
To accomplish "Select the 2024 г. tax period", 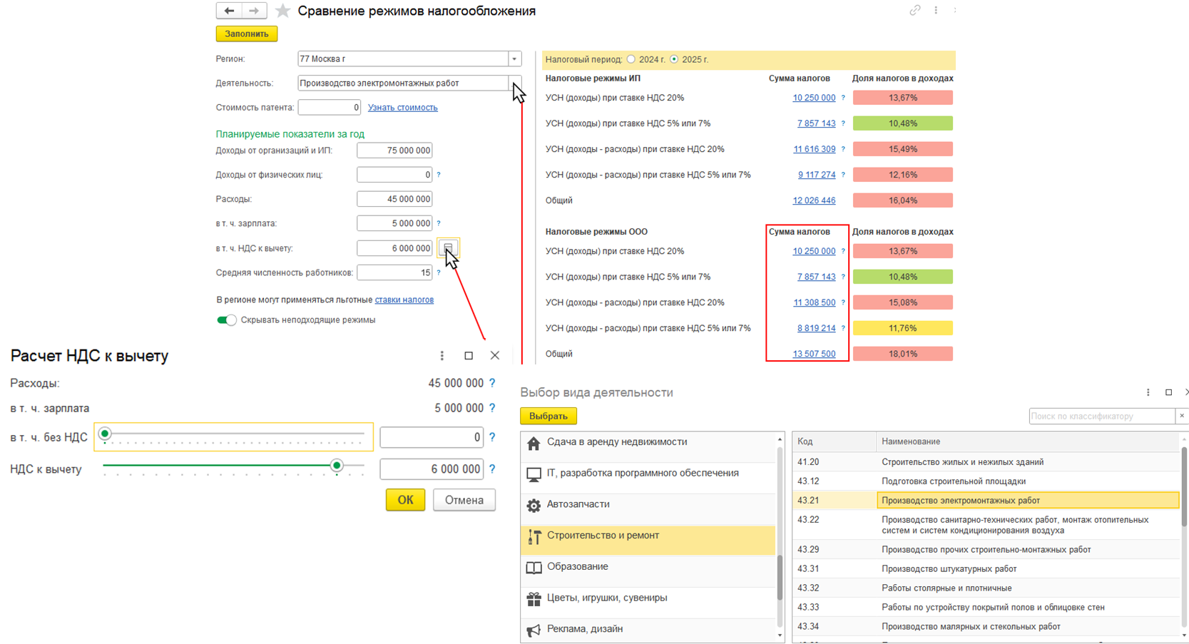I will [631, 59].
